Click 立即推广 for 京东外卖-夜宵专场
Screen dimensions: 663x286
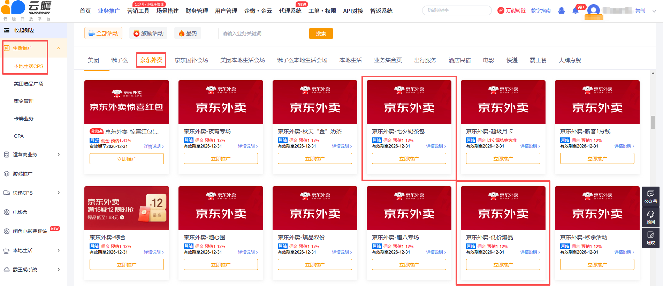[221, 158]
